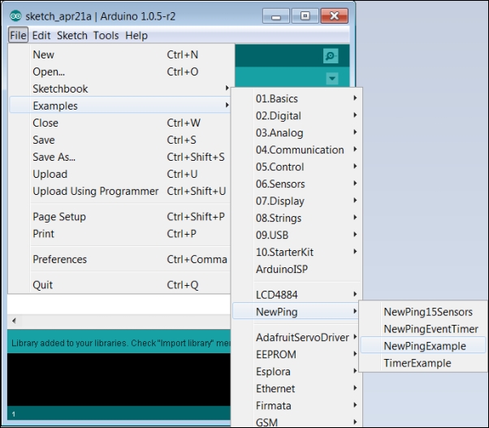Viewport: 489px width, 428px height.
Task: Open AdafruitServoDriver examples submenu
Action: [297, 337]
